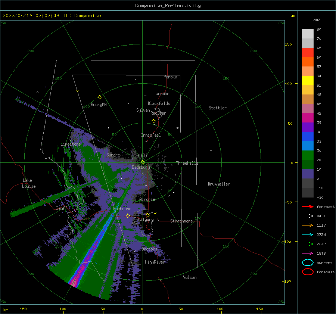Select the RedDeer label on map
The width and height of the screenshot is (336, 314).
(x=158, y=113)
